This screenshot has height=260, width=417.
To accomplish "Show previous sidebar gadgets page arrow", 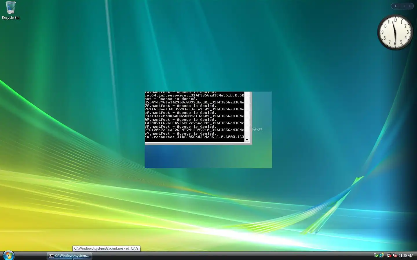I will point(404,6).
